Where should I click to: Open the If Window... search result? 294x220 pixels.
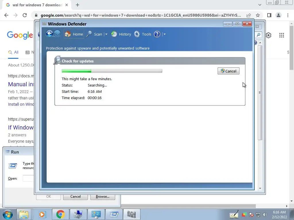[21, 127]
